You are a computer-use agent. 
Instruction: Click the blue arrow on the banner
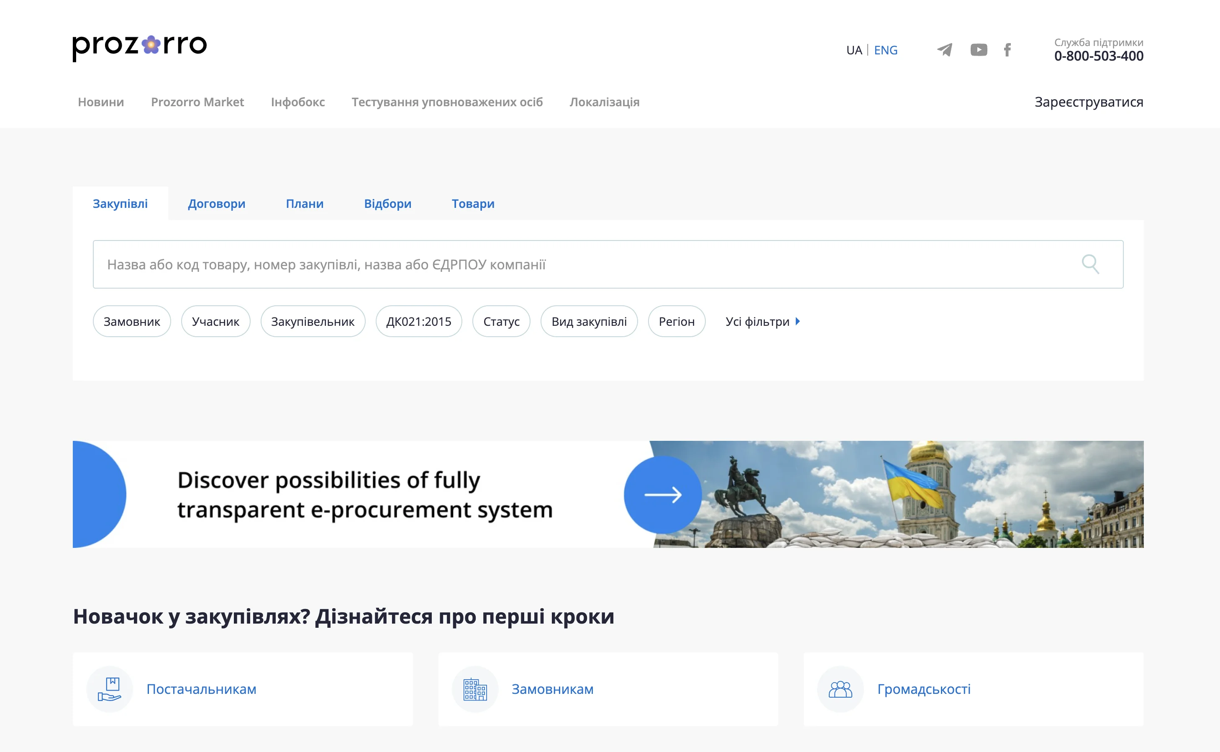(x=663, y=494)
